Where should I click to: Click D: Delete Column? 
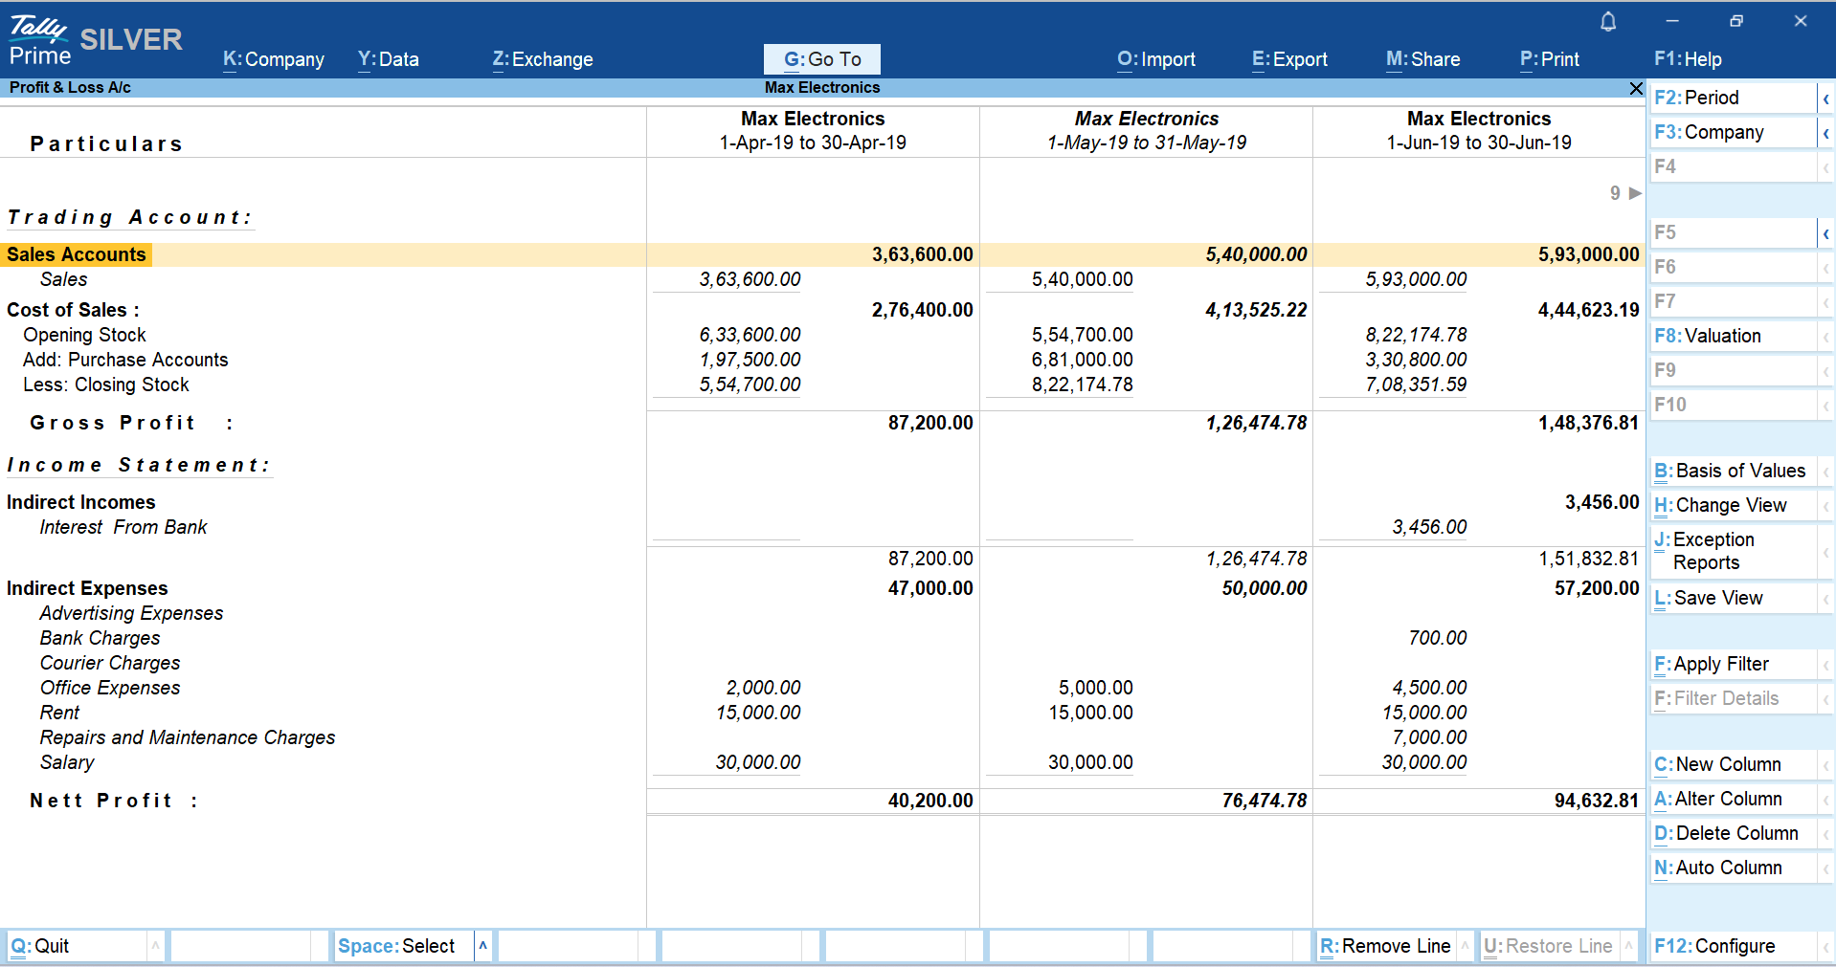[1734, 834]
